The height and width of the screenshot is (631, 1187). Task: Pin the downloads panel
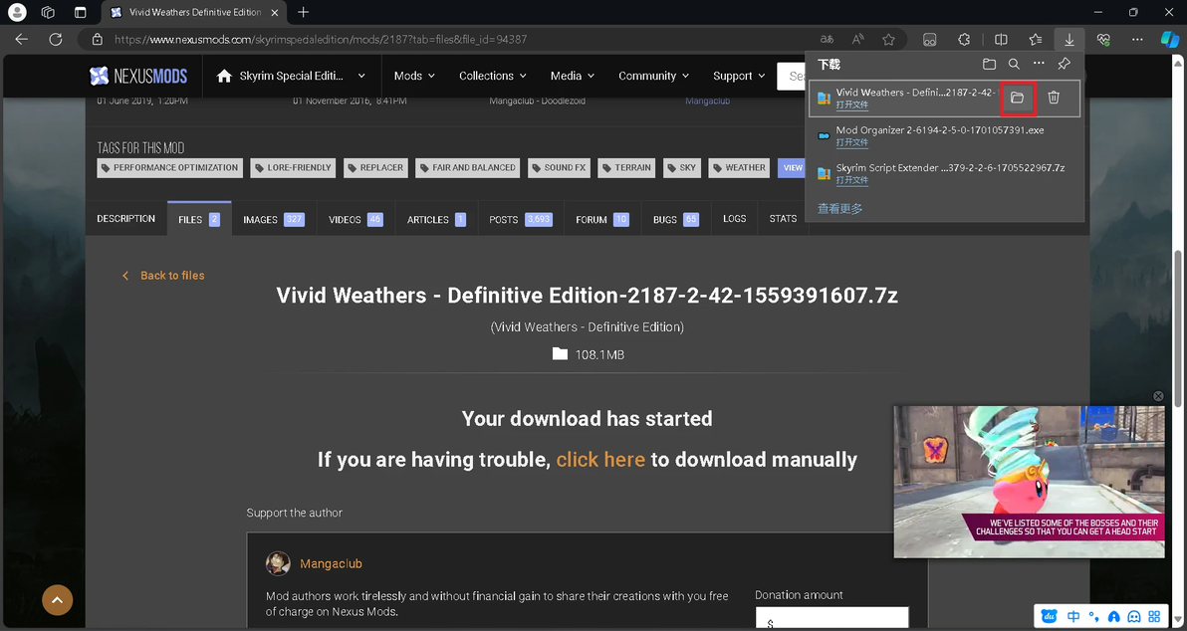[x=1064, y=65]
